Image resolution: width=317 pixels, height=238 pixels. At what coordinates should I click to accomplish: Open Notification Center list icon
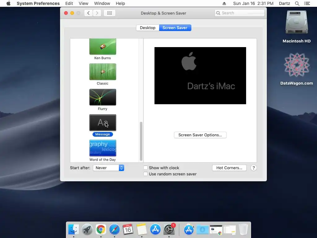click(x=307, y=3)
